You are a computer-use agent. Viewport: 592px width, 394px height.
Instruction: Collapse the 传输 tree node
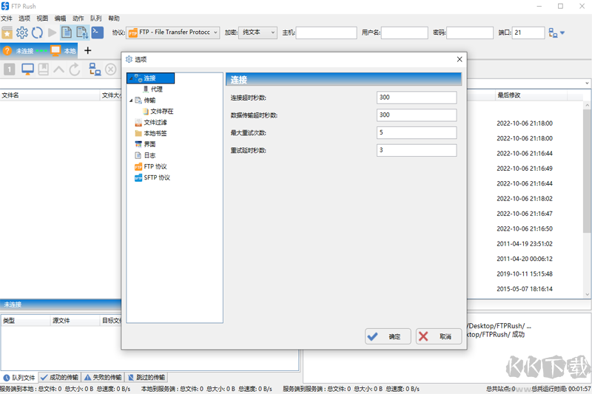[x=131, y=101]
